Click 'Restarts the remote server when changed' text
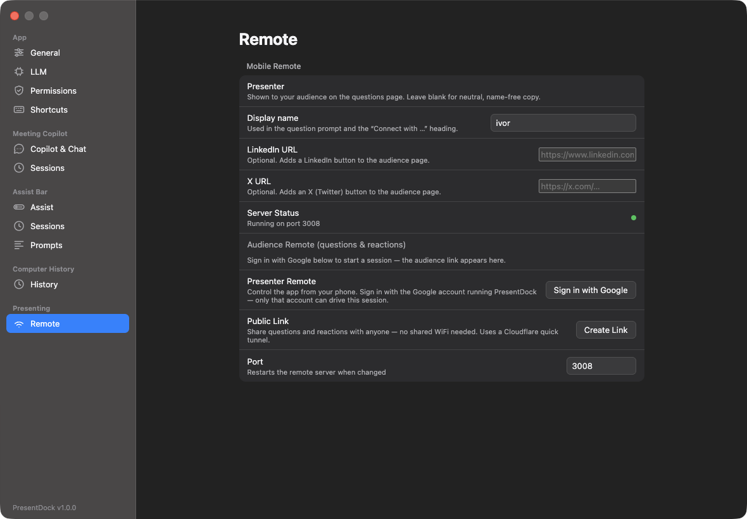Screen dimensions: 747x519 click(x=317, y=372)
